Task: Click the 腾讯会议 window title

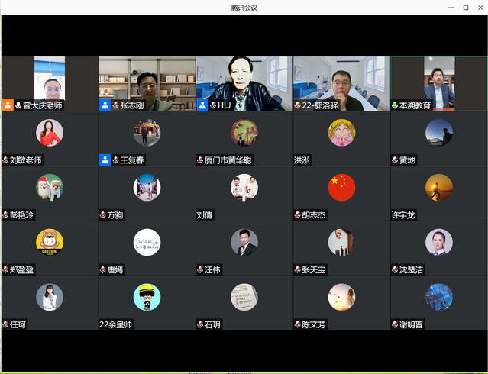Action: point(244,8)
